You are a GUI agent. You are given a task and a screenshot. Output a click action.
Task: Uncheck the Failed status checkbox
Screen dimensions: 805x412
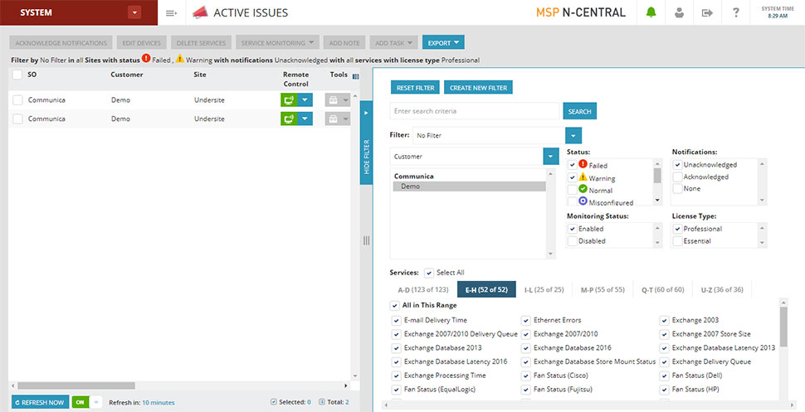[573, 165]
